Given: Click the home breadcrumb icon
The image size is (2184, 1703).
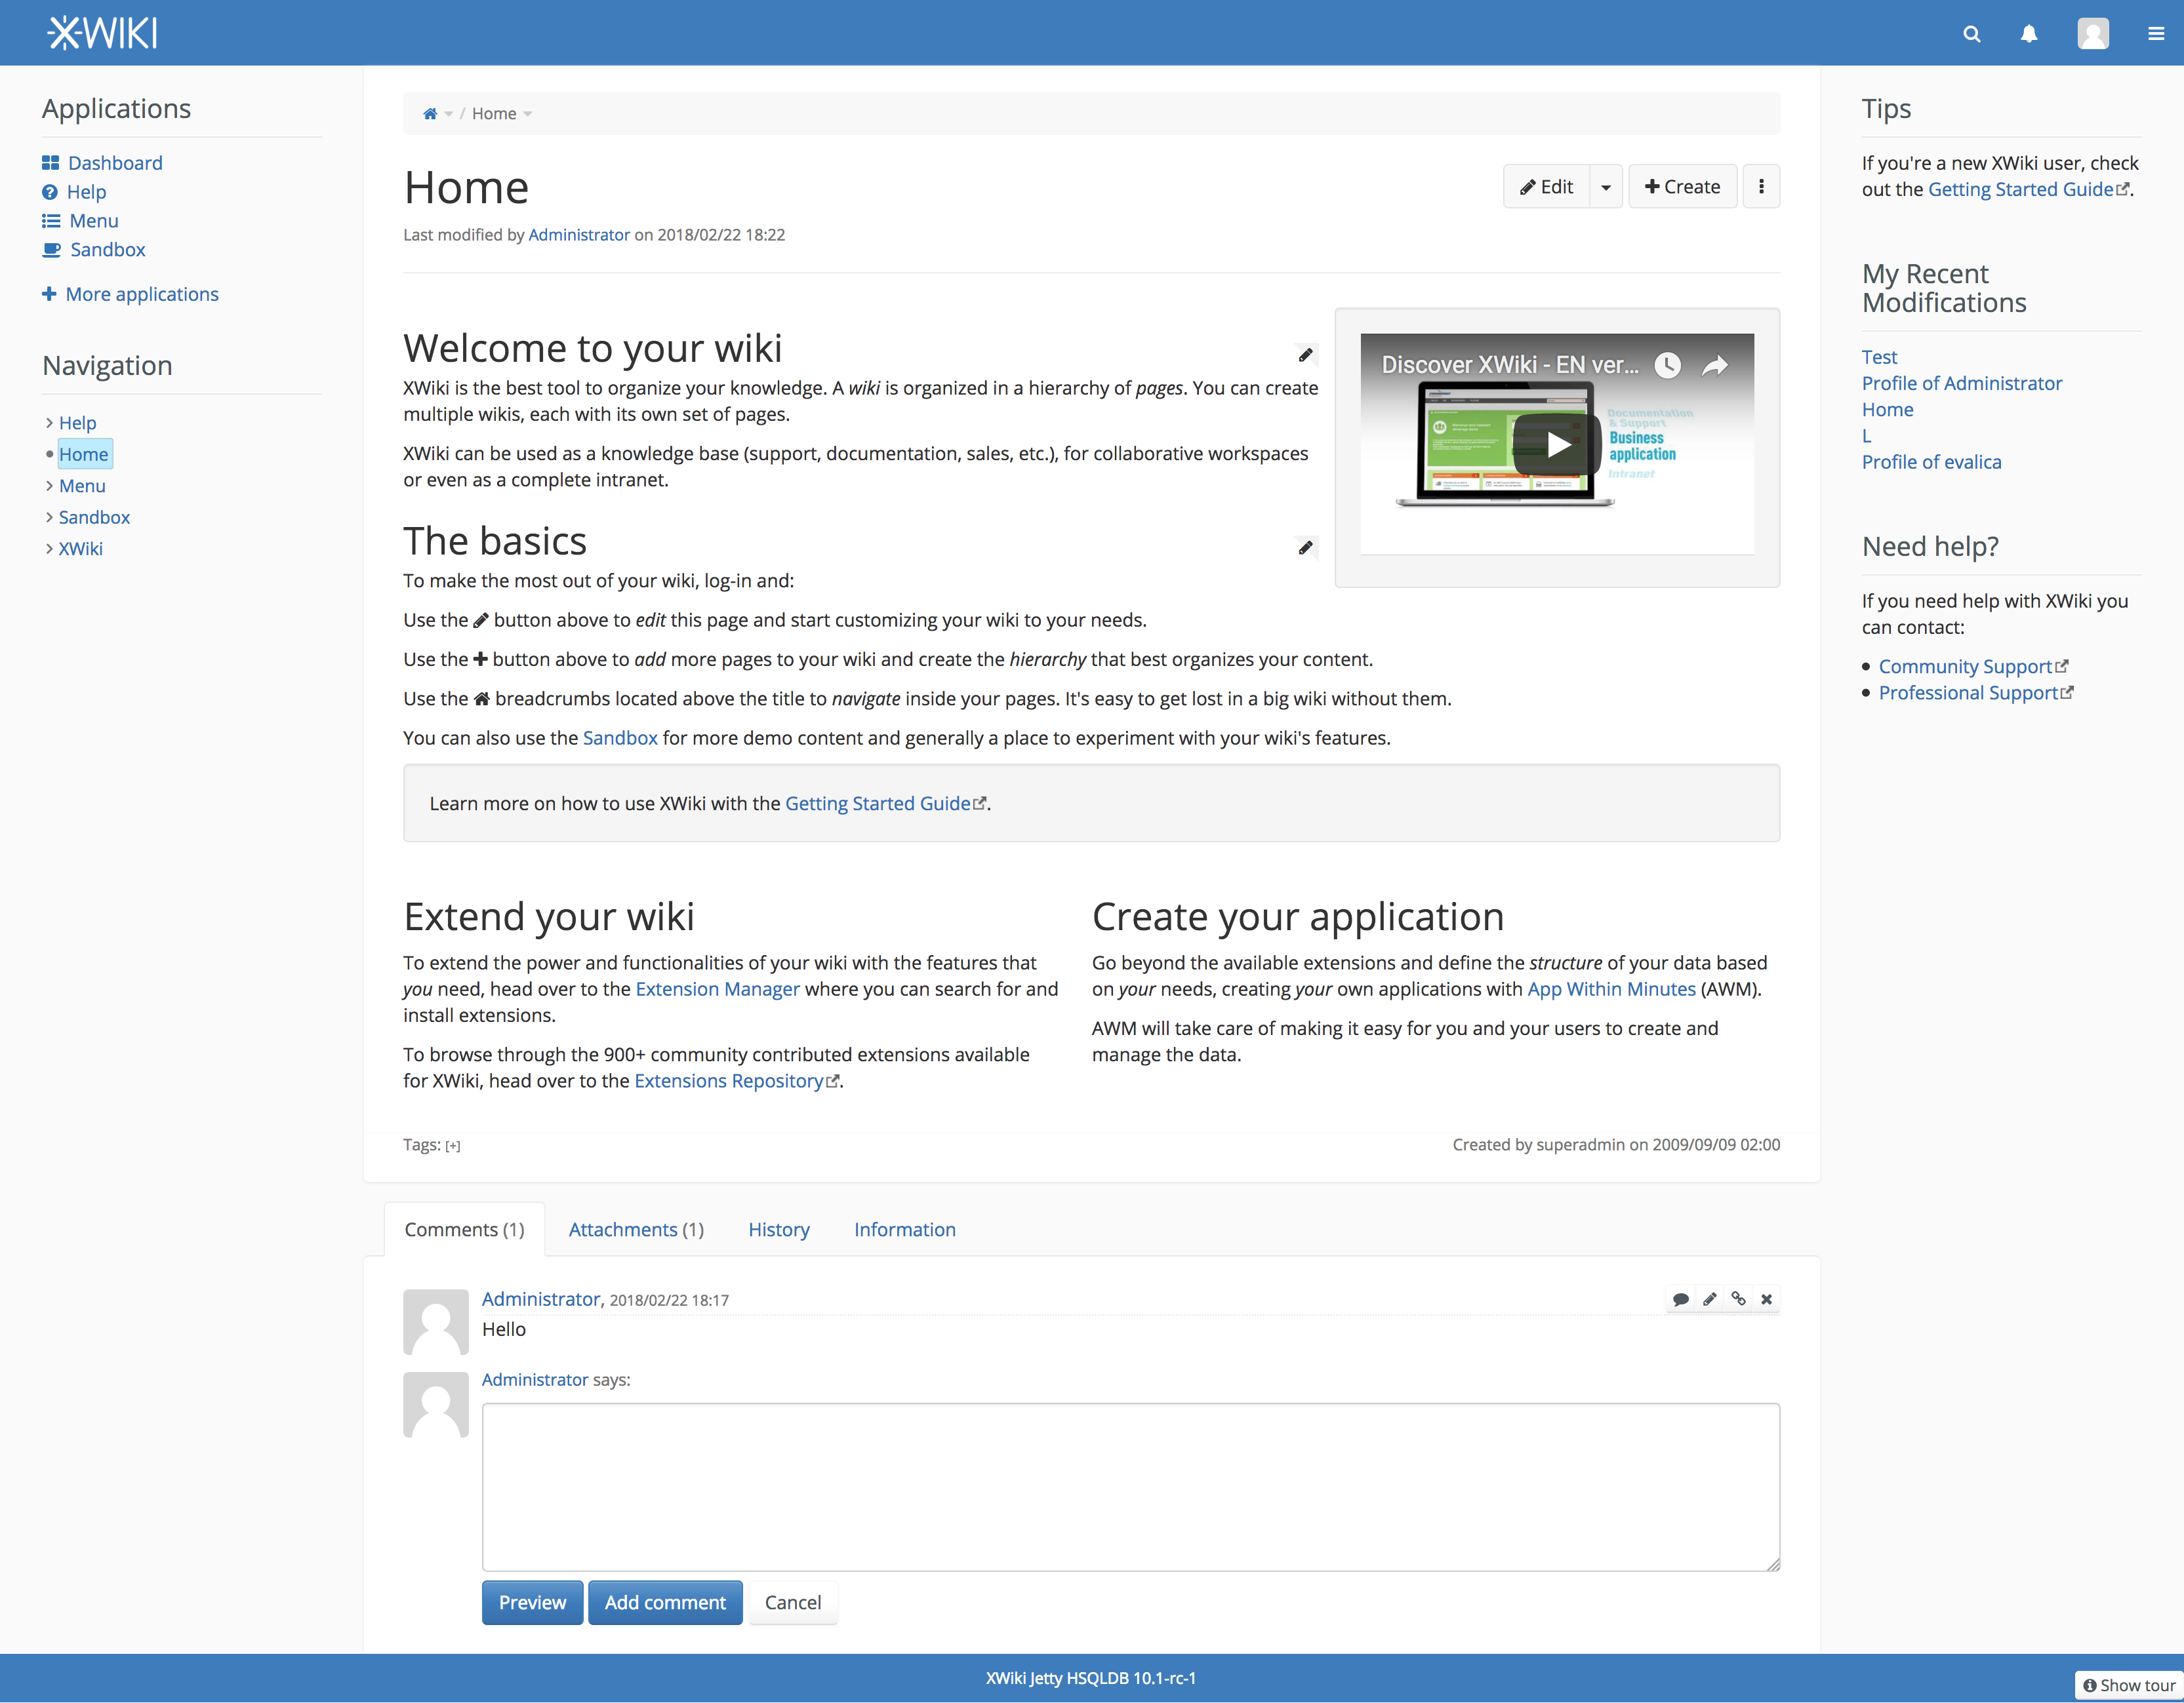Looking at the screenshot, I should 430,114.
